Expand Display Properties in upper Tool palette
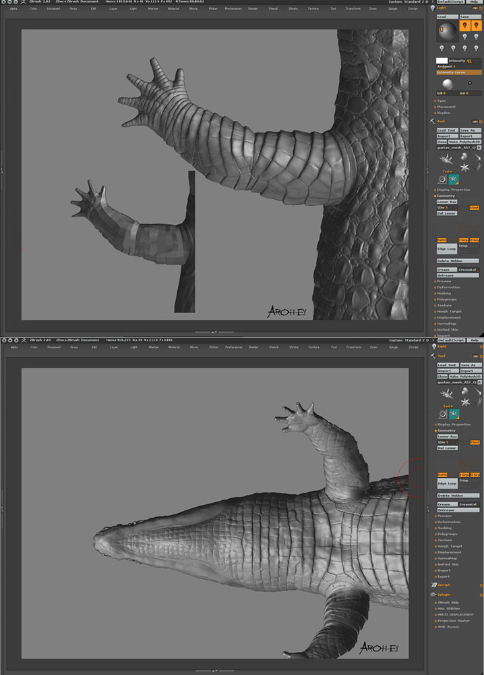 (453, 190)
